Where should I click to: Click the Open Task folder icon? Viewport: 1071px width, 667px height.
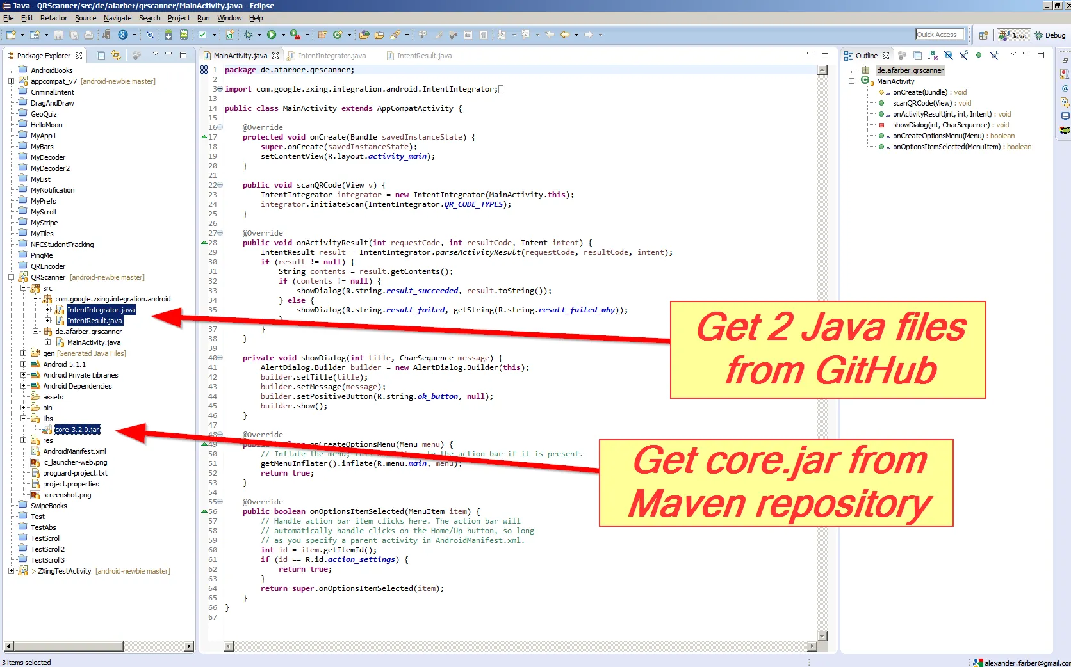(379, 35)
